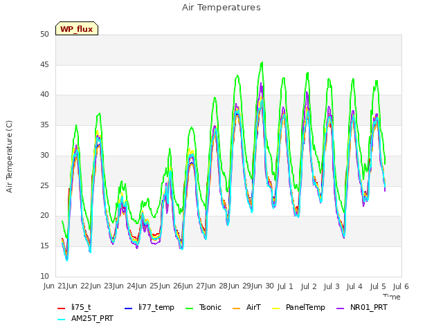This screenshot has height=332, width=443.
Task: Click the WP_flux annotation label
Action: (77, 29)
